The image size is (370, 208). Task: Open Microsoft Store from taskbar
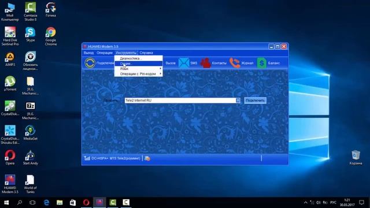pyautogui.click(x=73, y=202)
